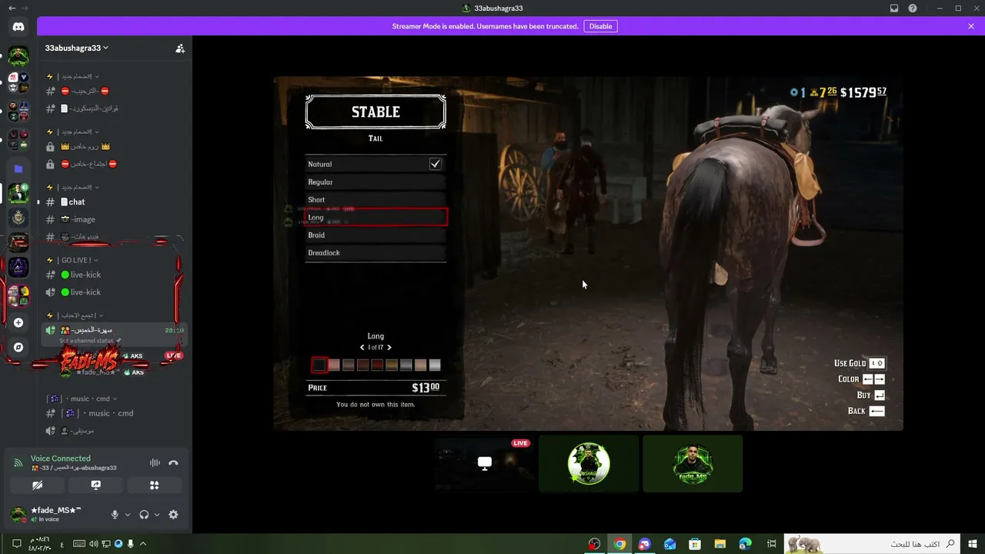Toggle camera on in voice panel

tap(37, 486)
